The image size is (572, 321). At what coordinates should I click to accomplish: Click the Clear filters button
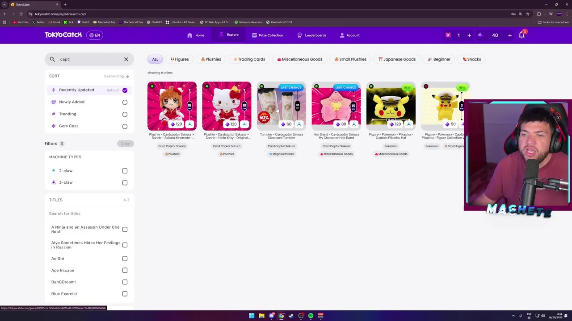[x=125, y=144]
